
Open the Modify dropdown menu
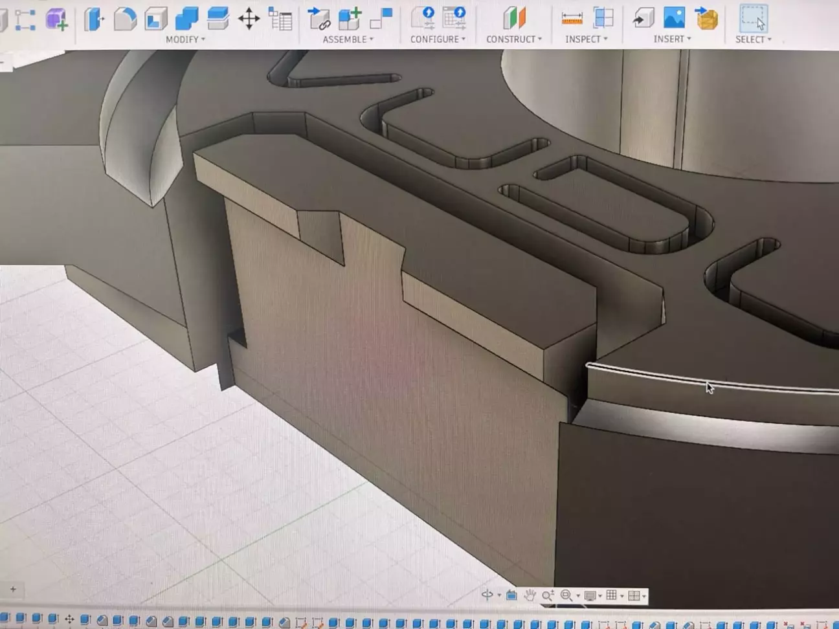[x=185, y=39]
